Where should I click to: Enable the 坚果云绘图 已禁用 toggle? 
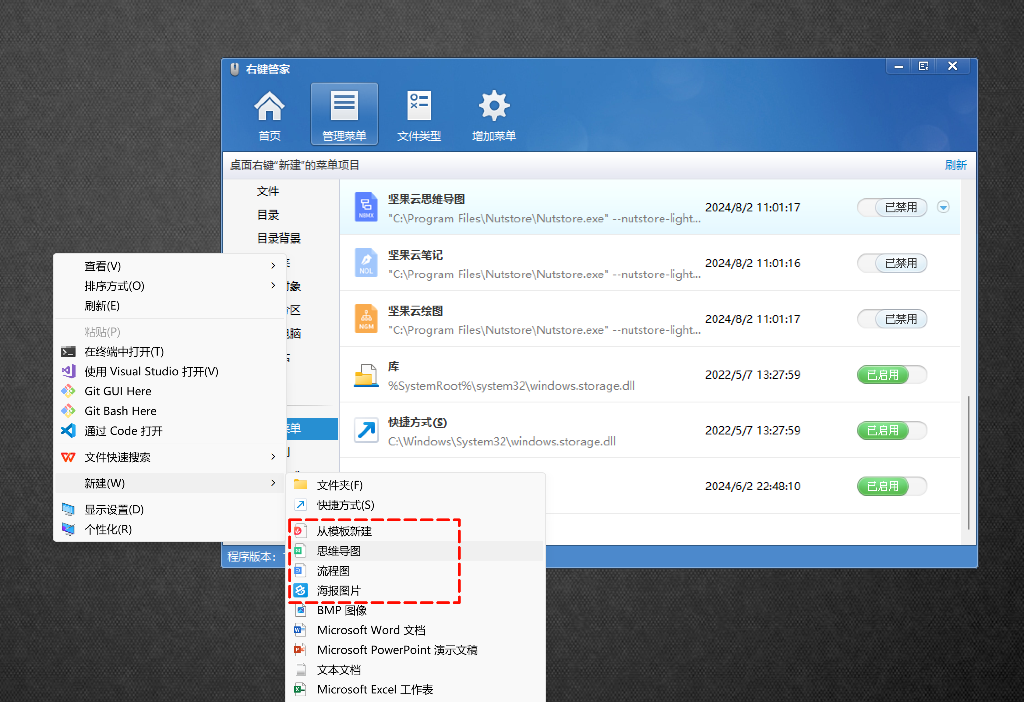[892, 319]
